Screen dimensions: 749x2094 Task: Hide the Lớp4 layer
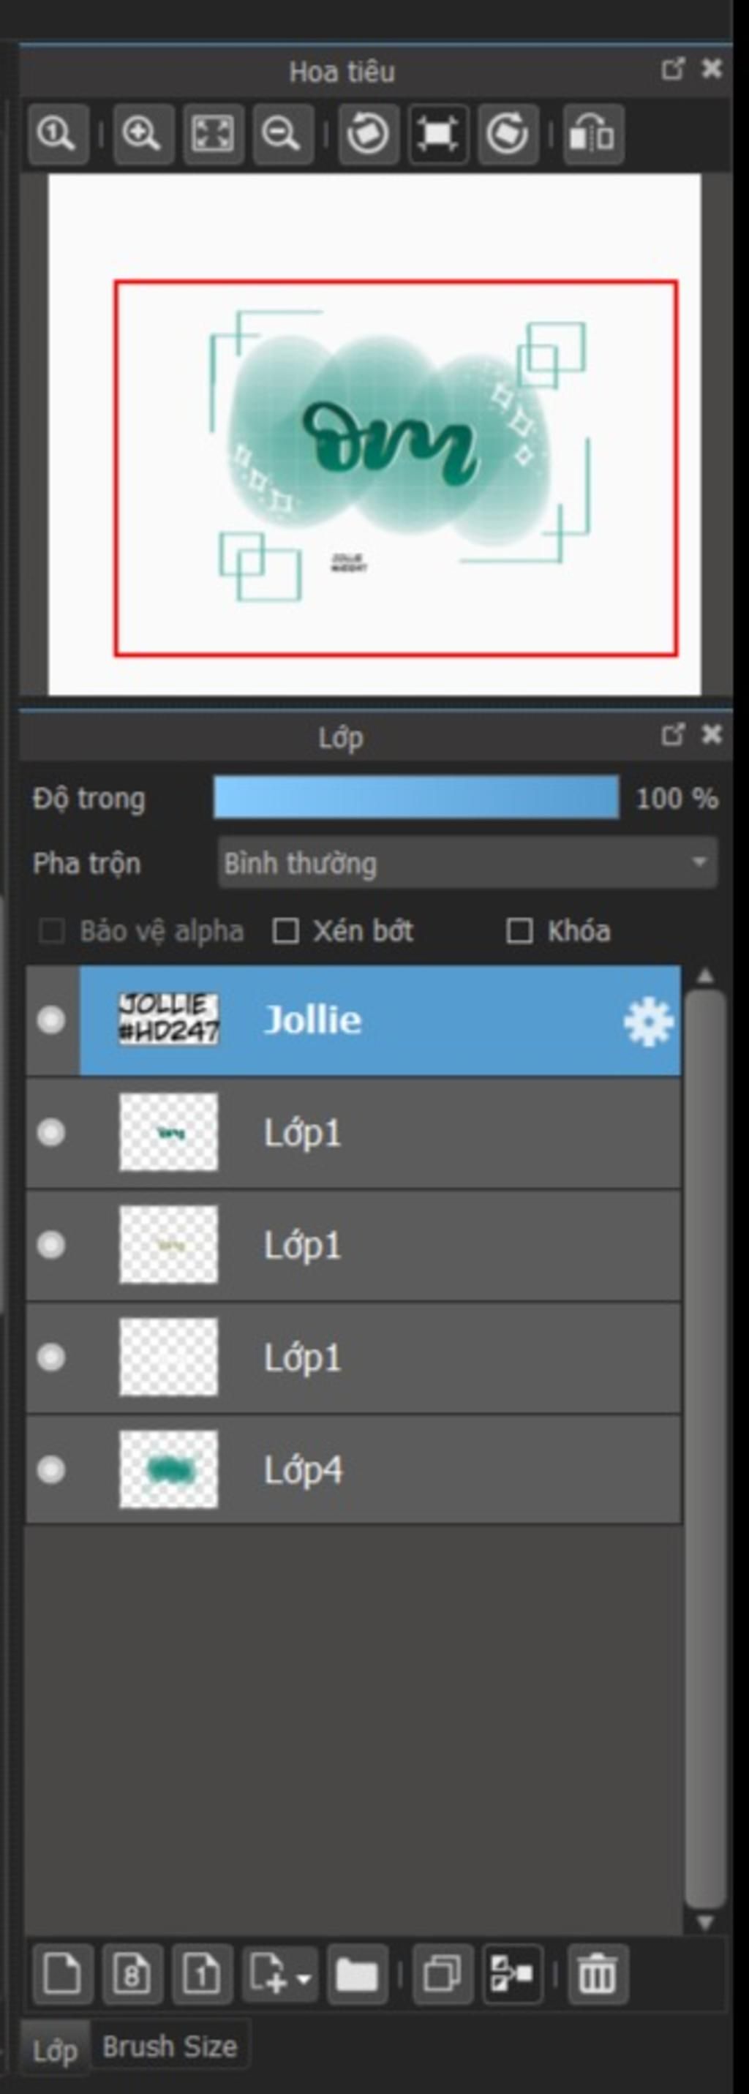click(51, 1469)
